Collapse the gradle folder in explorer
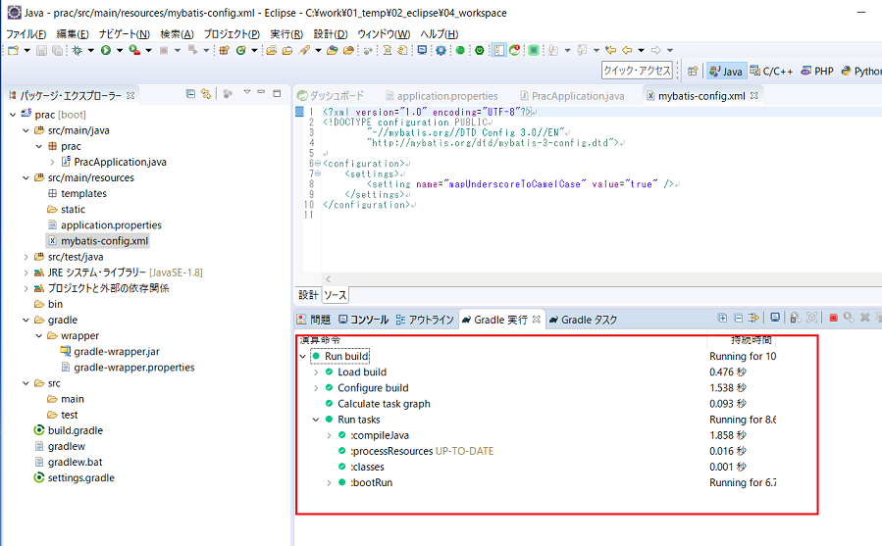This screenshot has width=882, height=546. (x=26, y=320)
